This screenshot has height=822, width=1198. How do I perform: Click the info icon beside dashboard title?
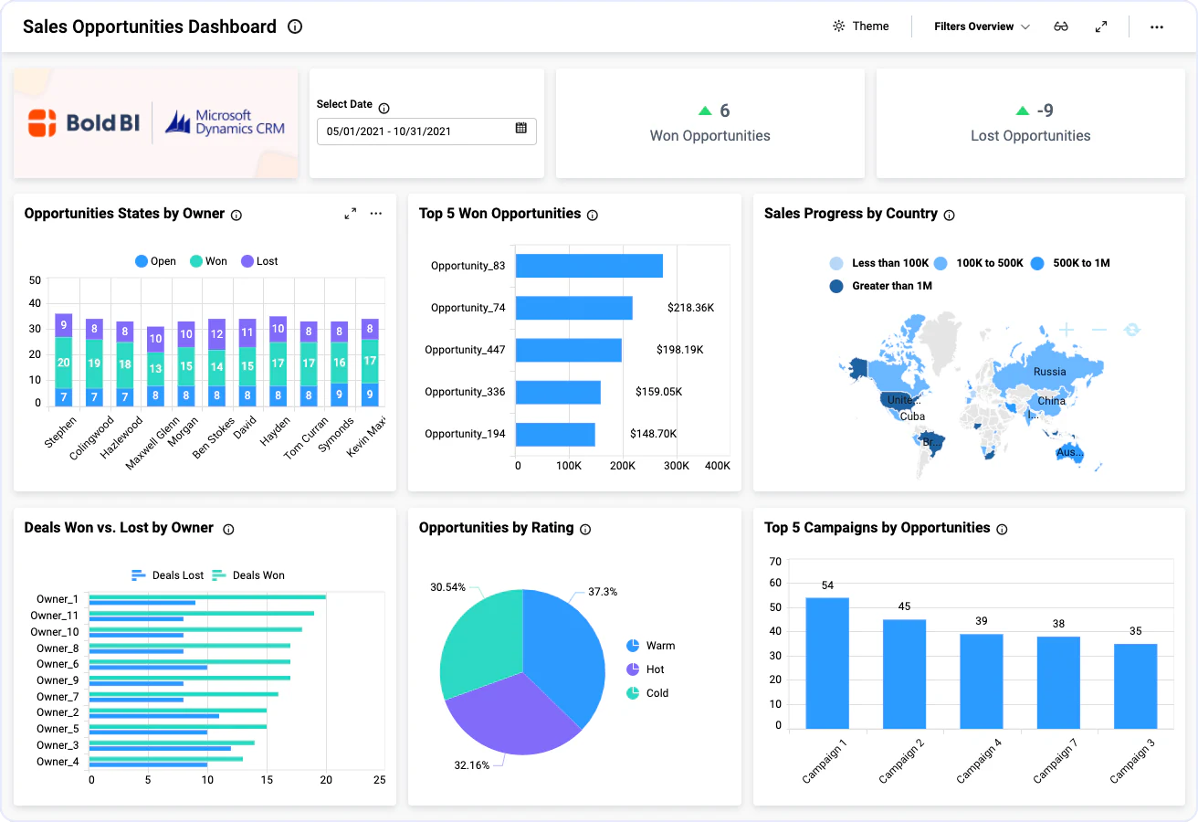click(x=295, y=27)
